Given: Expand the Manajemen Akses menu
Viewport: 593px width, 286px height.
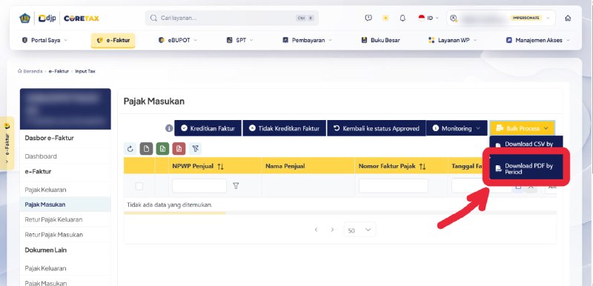Looking at the screenshot, I should point(538,40).
